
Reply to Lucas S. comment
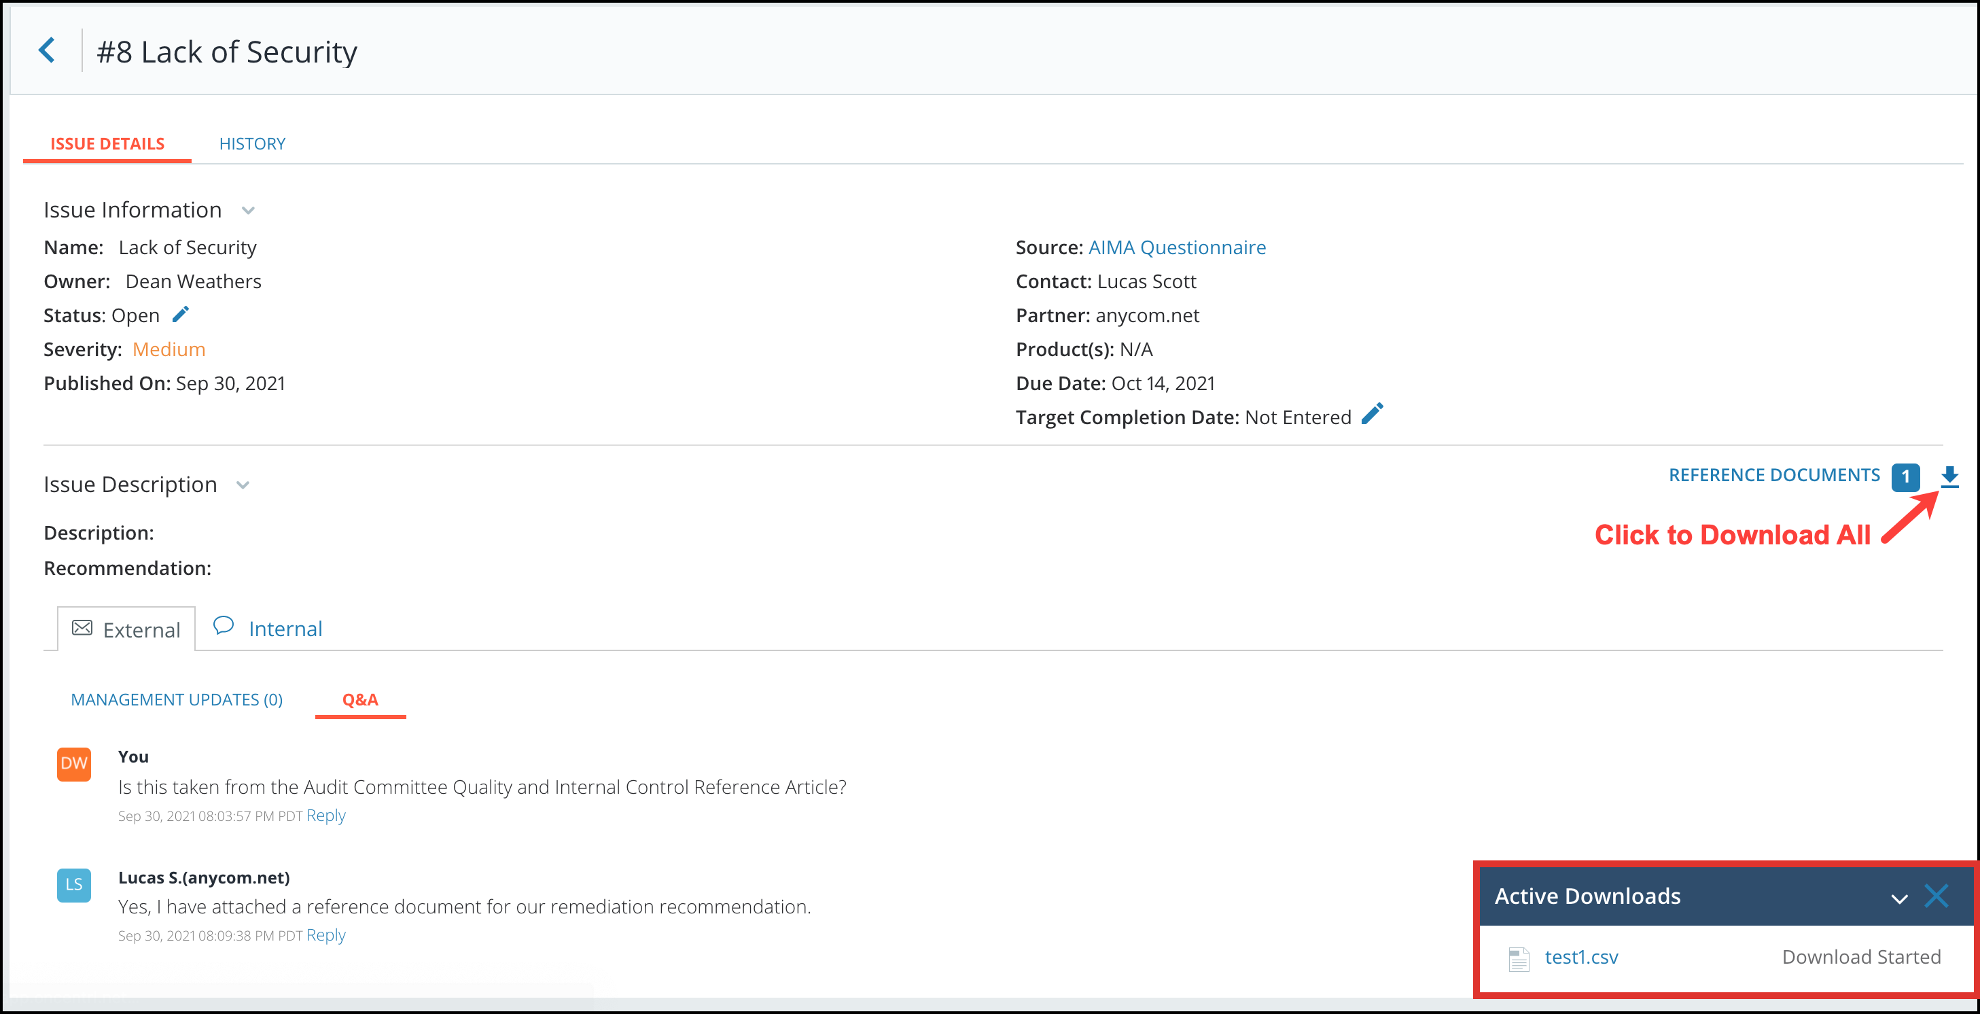point(326,934)
